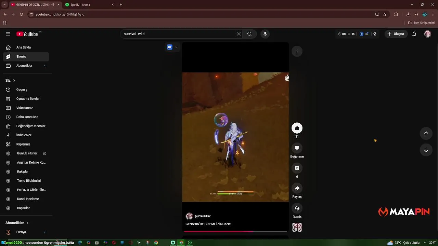Open Chrome apps grid in bookmarks bar
Viewport: 438px width, 246px height.
click(4, 23)
